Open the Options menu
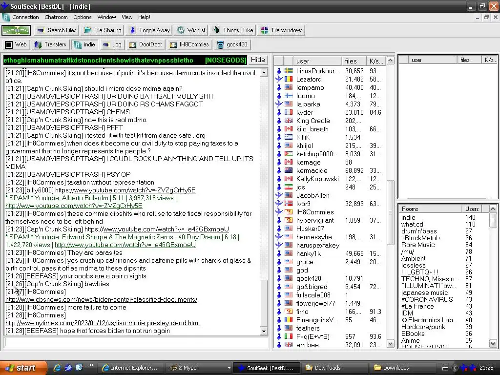Image resolution: width=500 pixels, height=375 pixels. click(82, 17)
